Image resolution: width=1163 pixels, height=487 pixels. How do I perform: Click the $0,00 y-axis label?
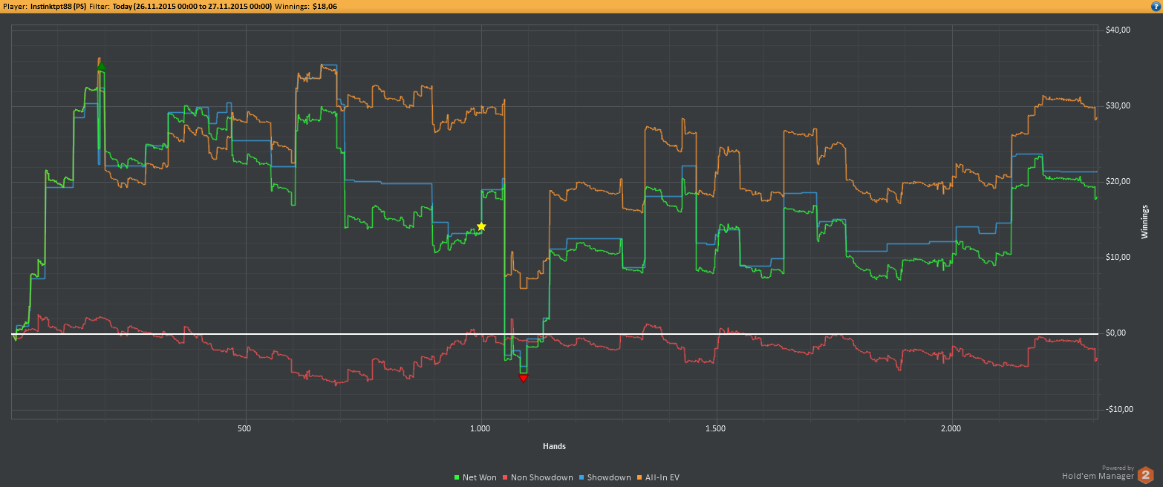tap(1115, 333)
